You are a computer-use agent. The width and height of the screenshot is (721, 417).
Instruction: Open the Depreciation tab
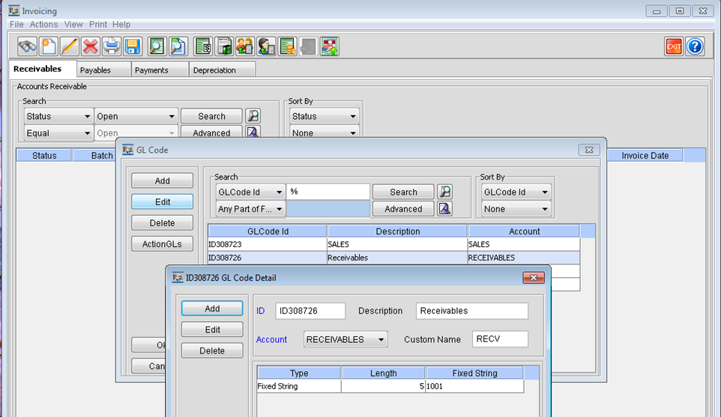(x=214, y=70)
